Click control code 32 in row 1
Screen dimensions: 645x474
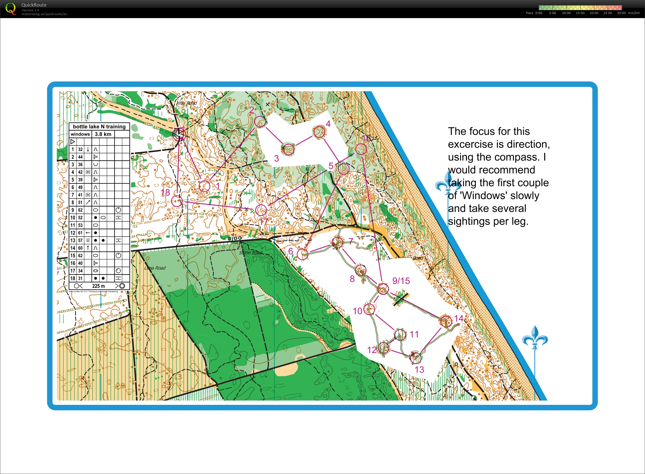pyautogui.click(x=80, y=150)
